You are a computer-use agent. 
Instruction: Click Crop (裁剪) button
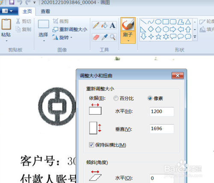[61, 21]
